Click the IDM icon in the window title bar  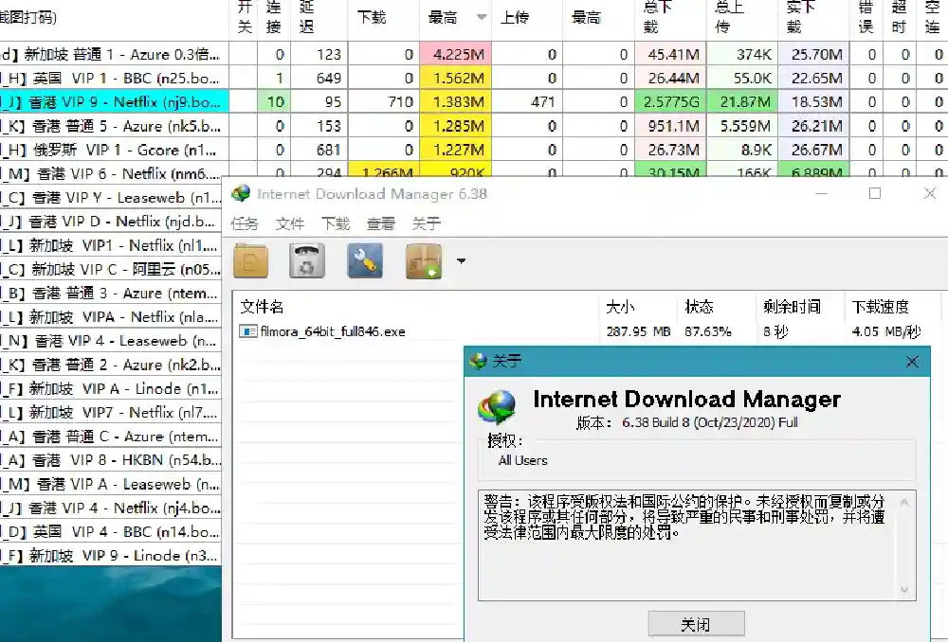coord(241,193)
